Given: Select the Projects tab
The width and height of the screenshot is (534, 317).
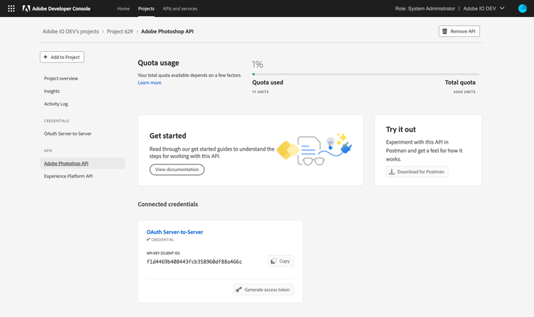Looking at the screenshot, I should 146,9.
